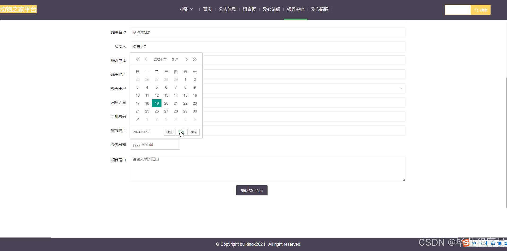Click the double-right arrow to jump forward a year

coord(195,59)
